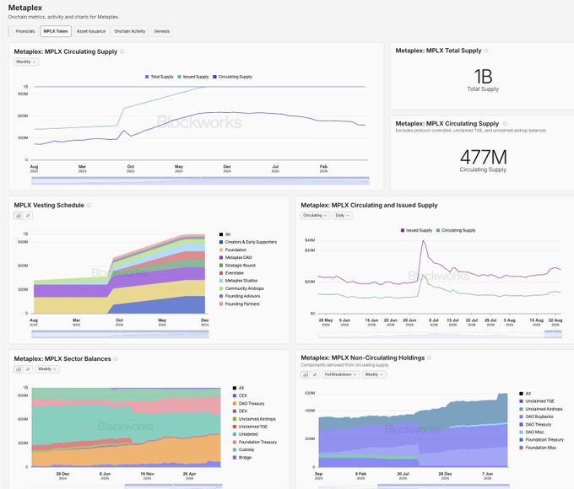
Task: Toggle Unclaimed Airdrops in Non-Circulating legend
Action: [x=541, y=409]
